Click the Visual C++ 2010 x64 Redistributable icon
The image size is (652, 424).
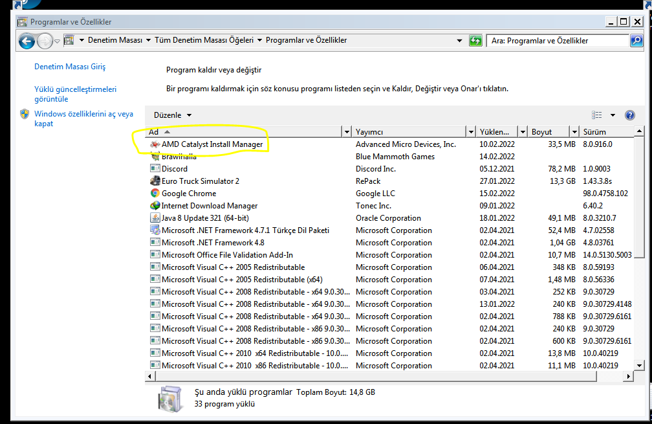[x=155, y=353]
